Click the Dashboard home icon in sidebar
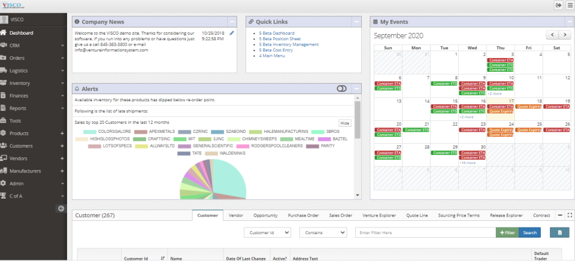The width and height of the screenshot is (575, 261). pos(4,32)
